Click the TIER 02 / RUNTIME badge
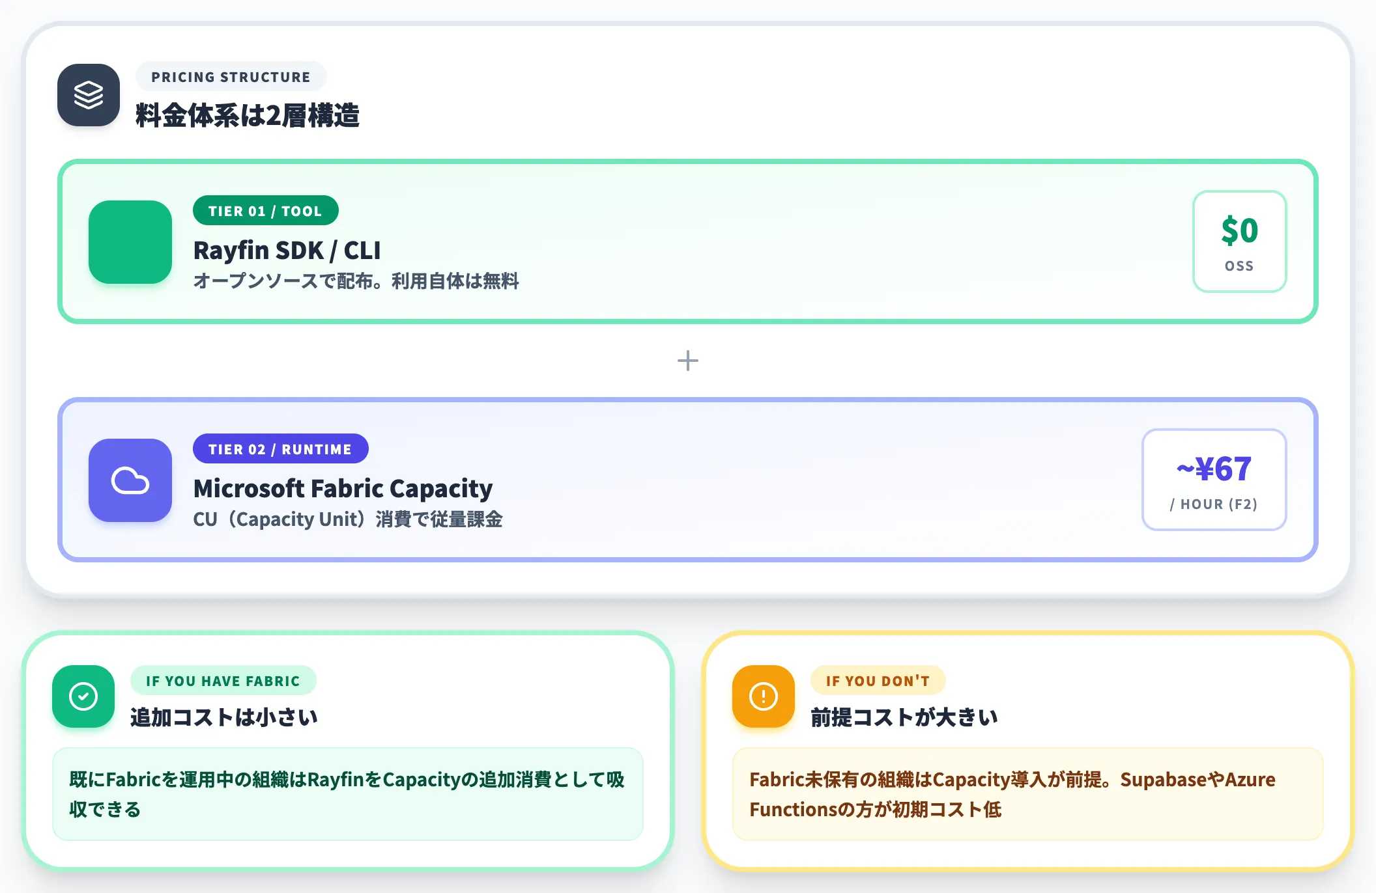1376x893 pixels. coord(280,449)
